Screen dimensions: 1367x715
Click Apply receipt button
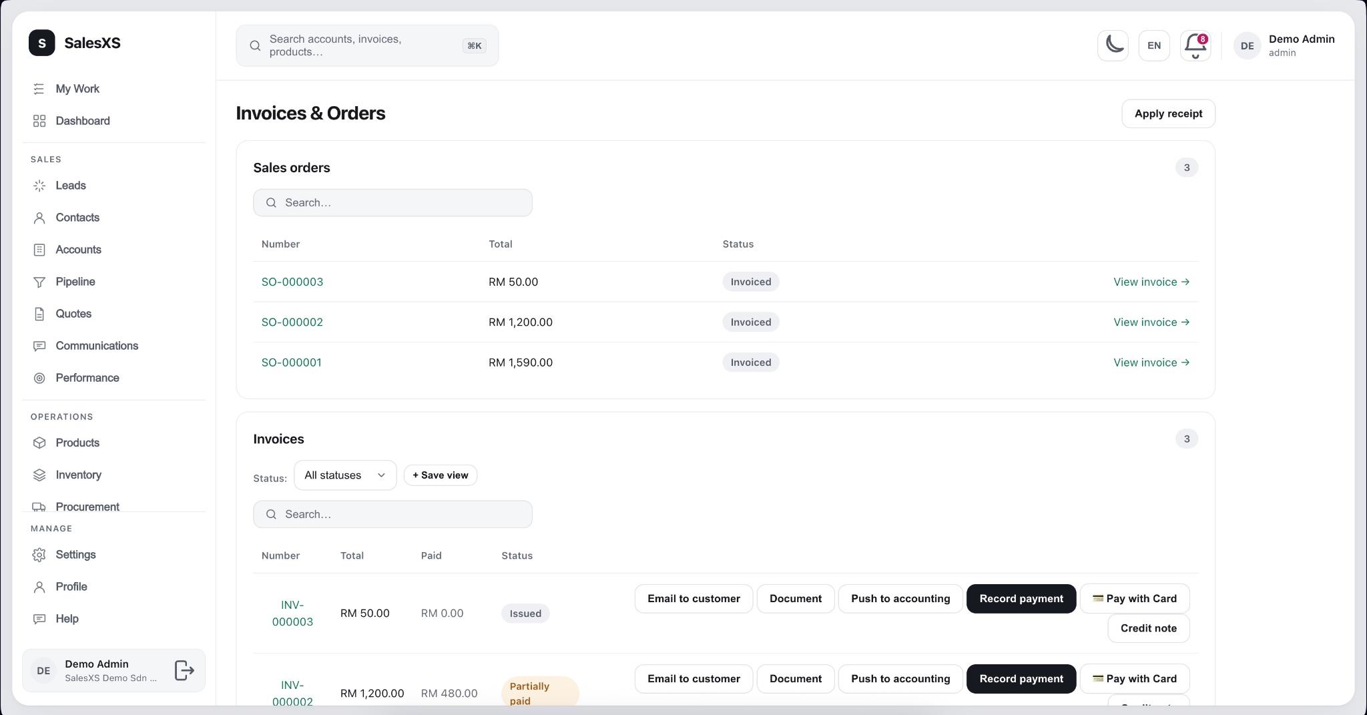(1168, 113)
